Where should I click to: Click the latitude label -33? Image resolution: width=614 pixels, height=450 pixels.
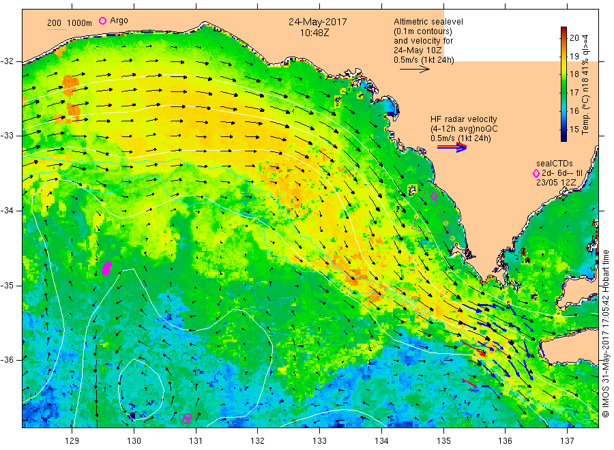pyautogui.click(x=8, y=136)
